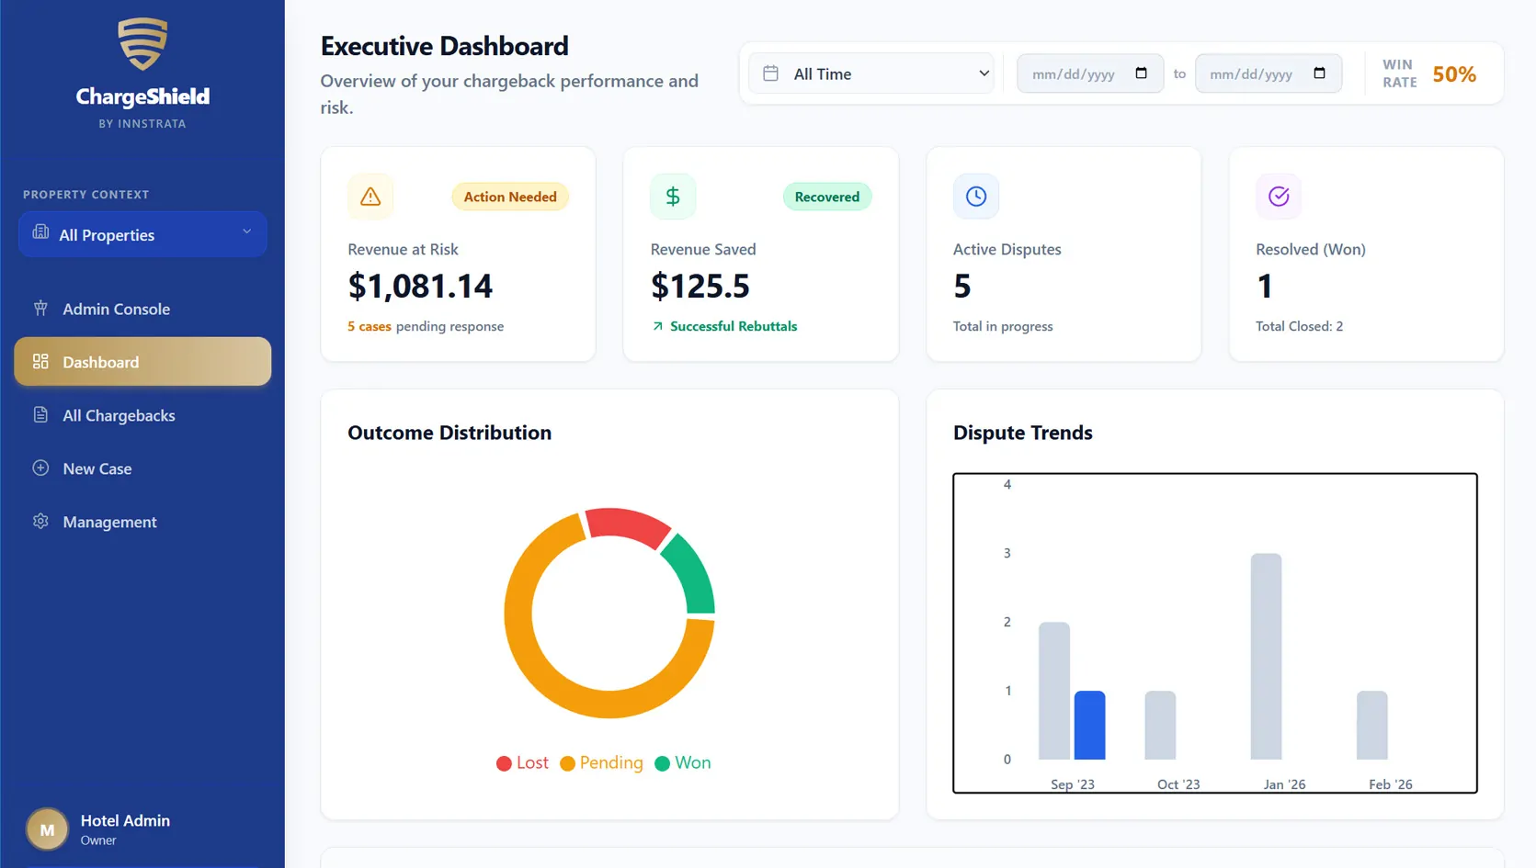Click the Successful Rebuttals link

(733, 326)
